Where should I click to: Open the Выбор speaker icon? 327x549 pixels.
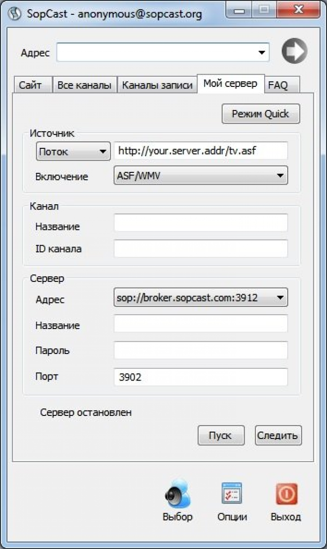click(177, 493)
